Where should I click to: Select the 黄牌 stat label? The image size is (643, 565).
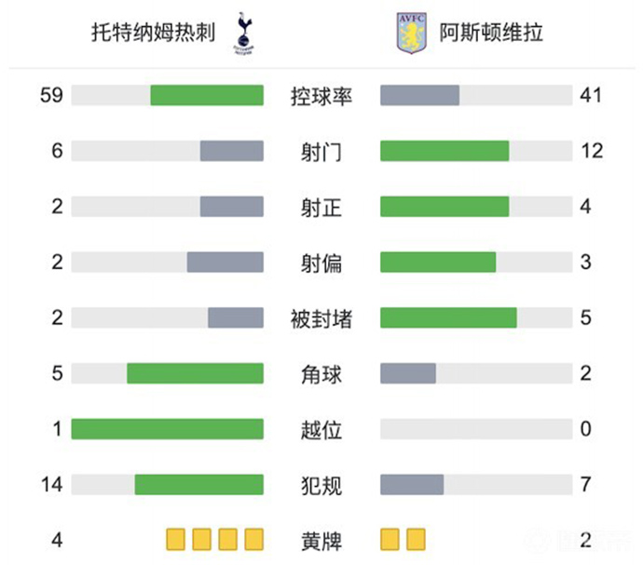pyautogui.click(x=321, y=539)
